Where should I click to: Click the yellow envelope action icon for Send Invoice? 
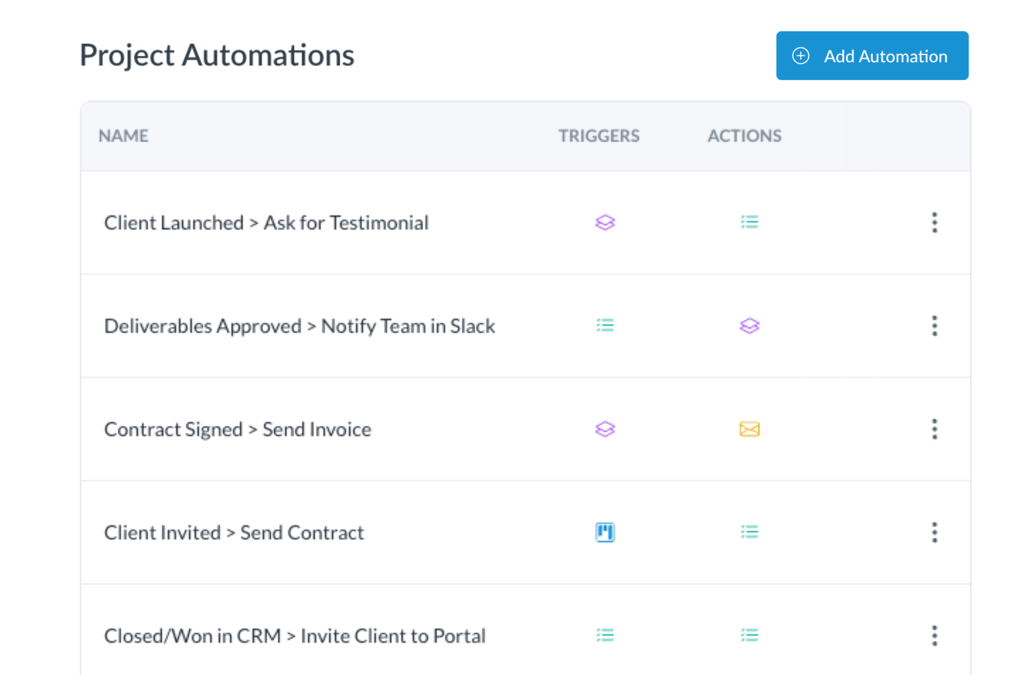pyautogui.click(x=749, y=429)
